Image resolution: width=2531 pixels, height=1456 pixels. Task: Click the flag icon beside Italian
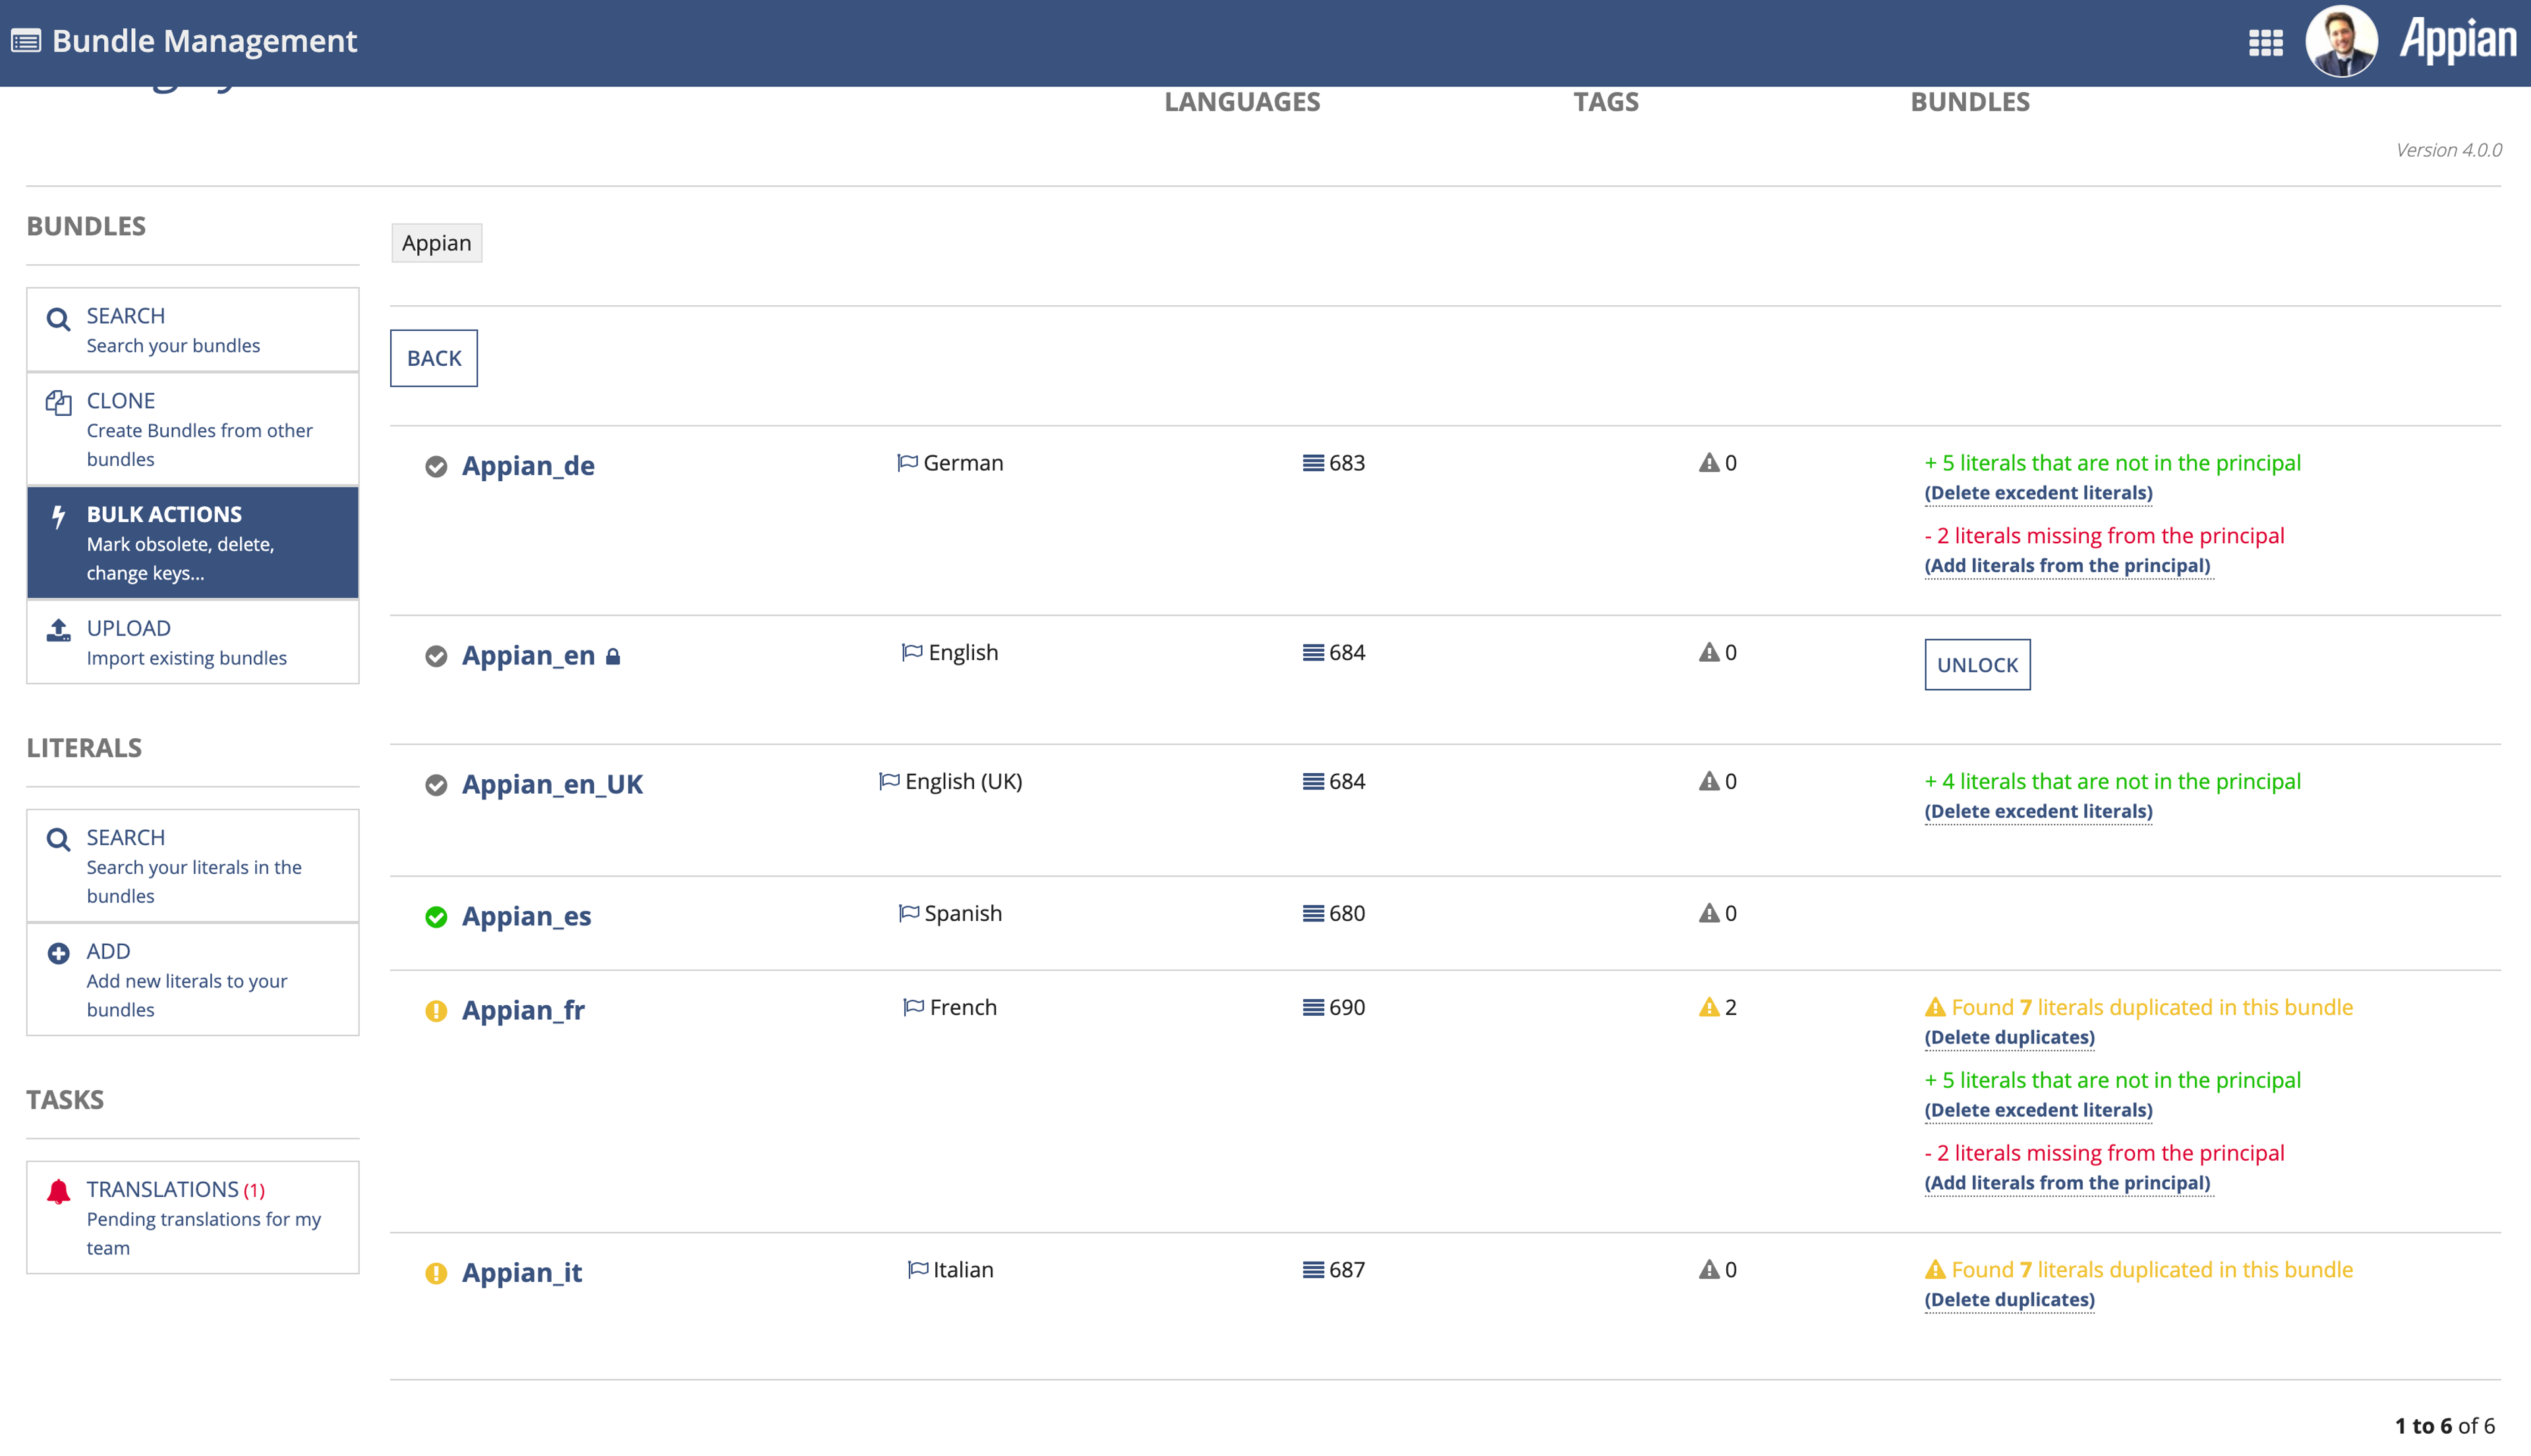click(x=917, y=1269)
